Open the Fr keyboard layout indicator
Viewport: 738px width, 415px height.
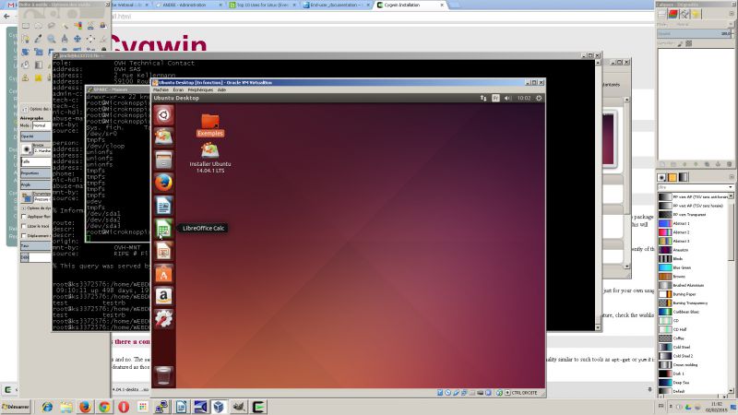click(x=495, y=98)
